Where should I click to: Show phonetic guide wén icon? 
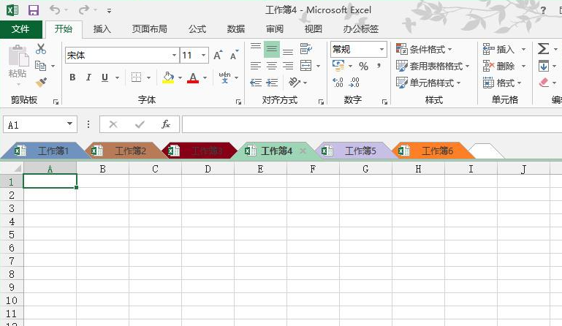tap(225, 77)
